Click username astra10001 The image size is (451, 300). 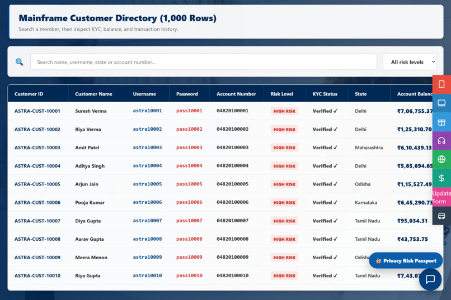click(147, 111)
